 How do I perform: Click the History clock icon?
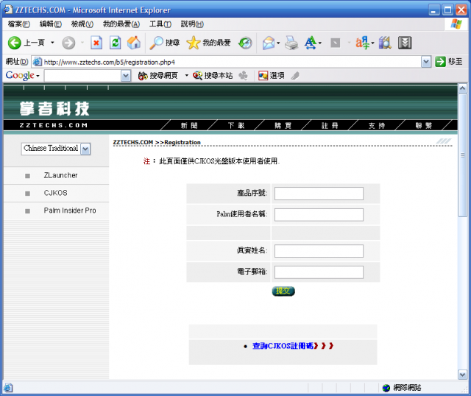245,43
